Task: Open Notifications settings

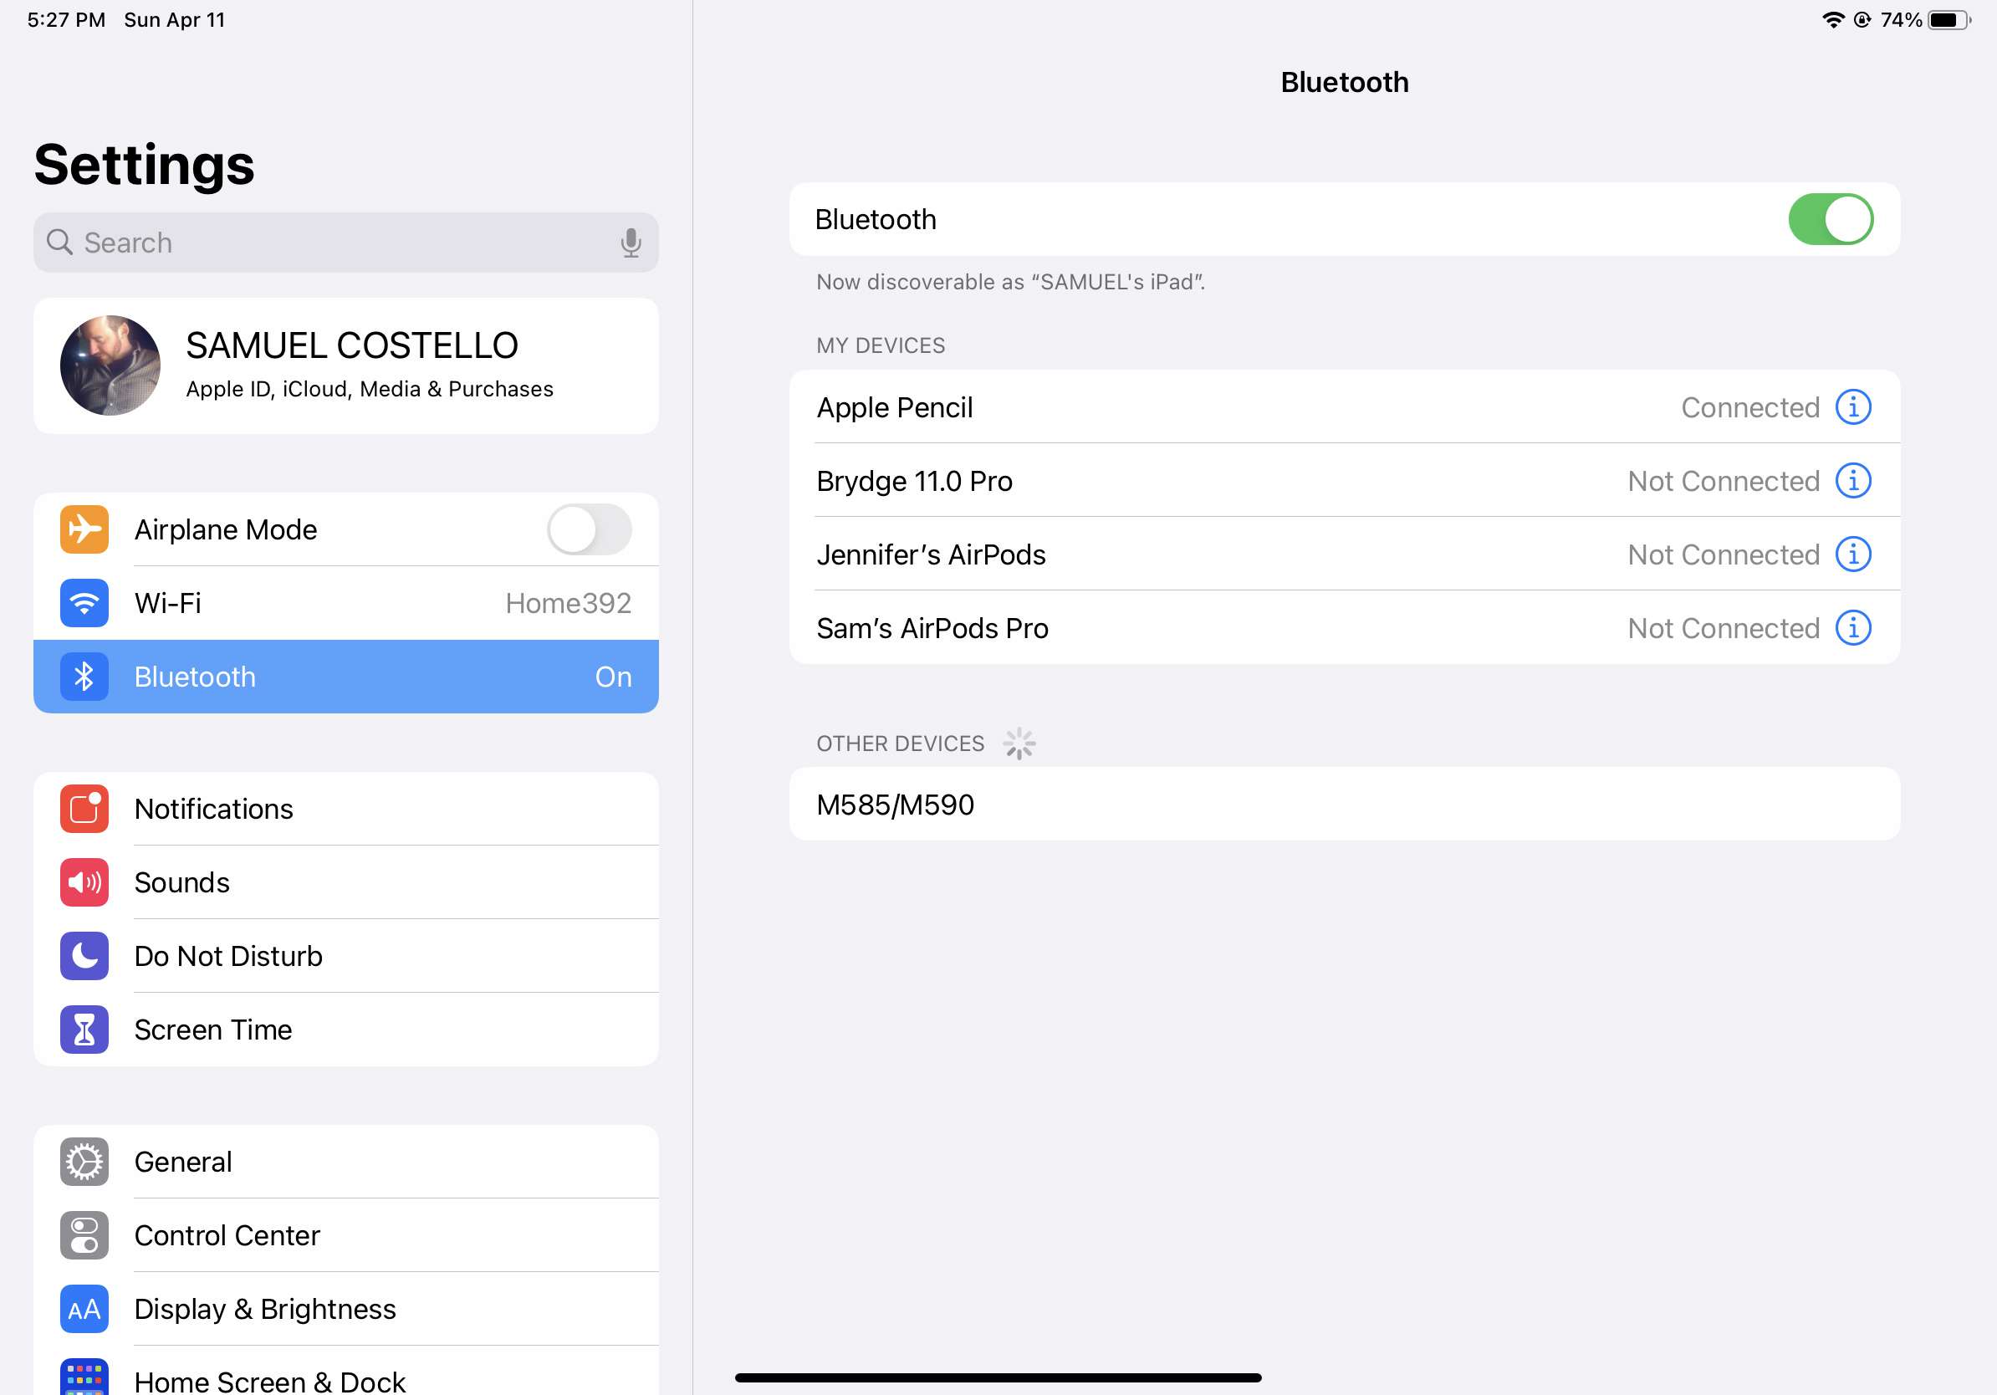Action: (x=346, y=809)
